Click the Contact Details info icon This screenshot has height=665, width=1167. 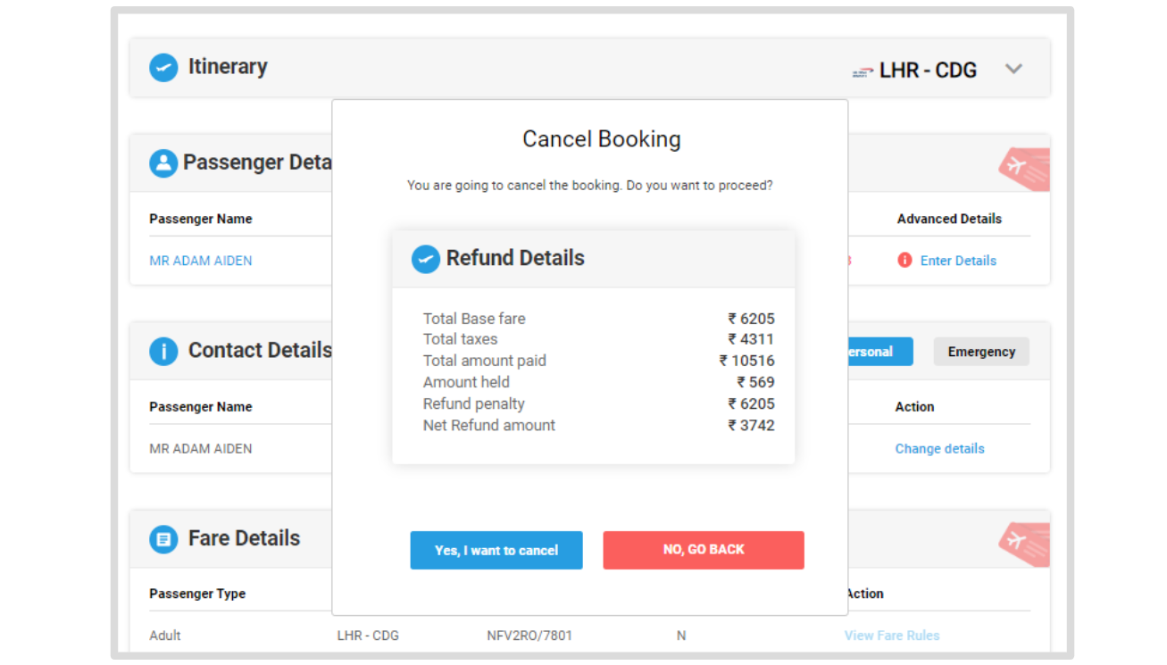click(x=163, y=350)
